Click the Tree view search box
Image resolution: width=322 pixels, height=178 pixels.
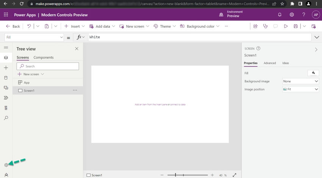48,66
